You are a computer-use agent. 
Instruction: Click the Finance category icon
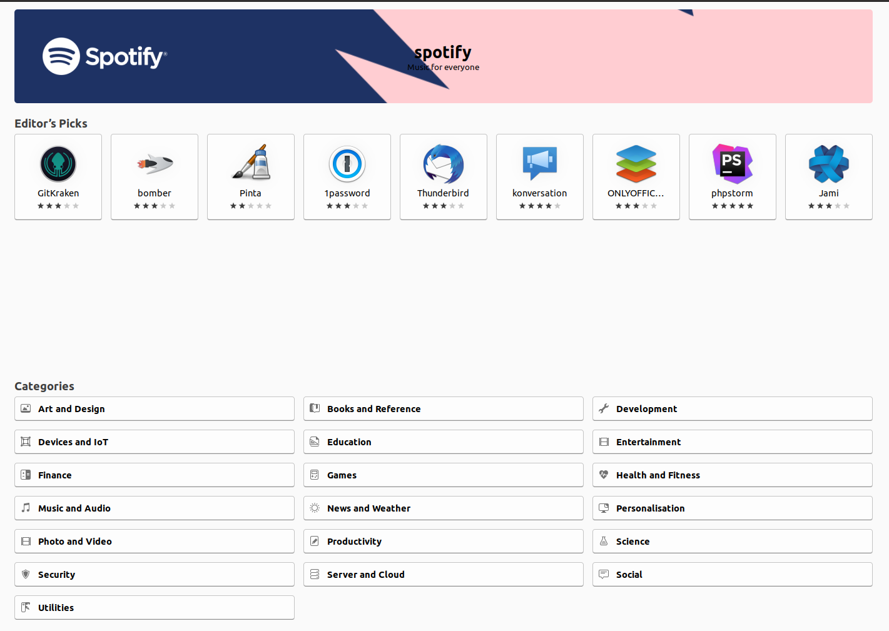26,475
